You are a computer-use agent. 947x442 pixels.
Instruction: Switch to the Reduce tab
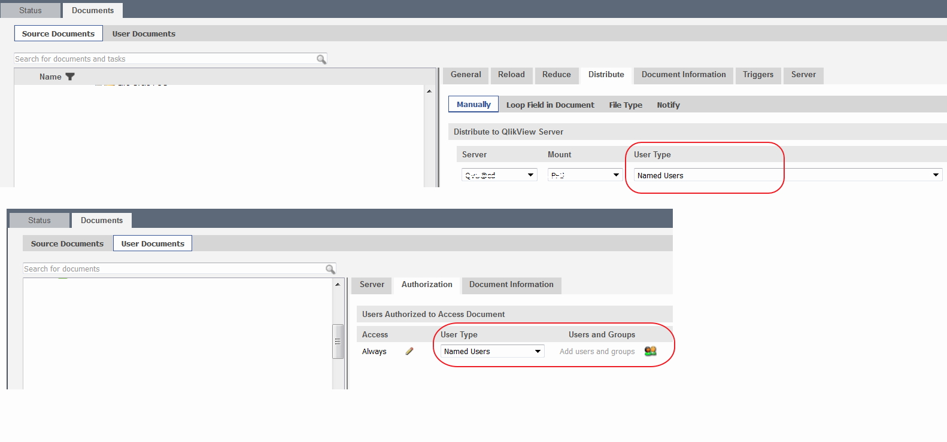[557, 75]
